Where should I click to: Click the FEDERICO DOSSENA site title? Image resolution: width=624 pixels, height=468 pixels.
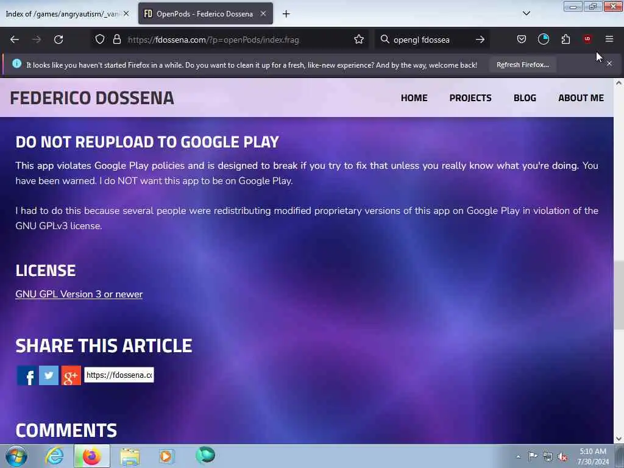click(x=92, y=98)
